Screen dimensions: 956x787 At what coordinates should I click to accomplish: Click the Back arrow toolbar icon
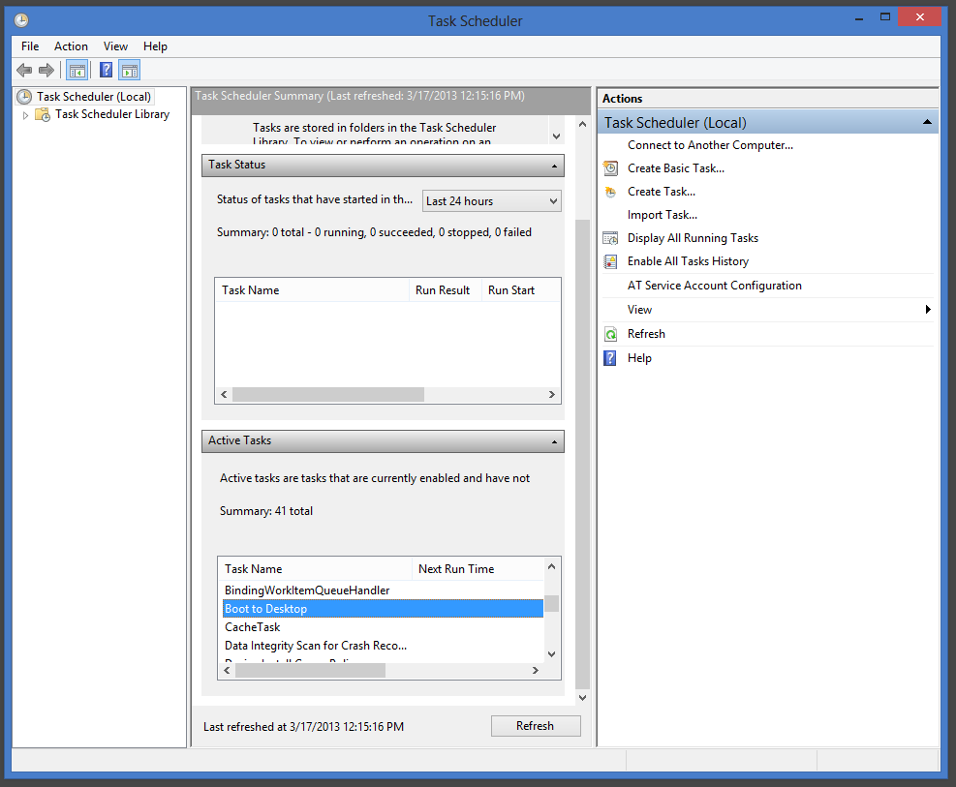tap(24, 70)
